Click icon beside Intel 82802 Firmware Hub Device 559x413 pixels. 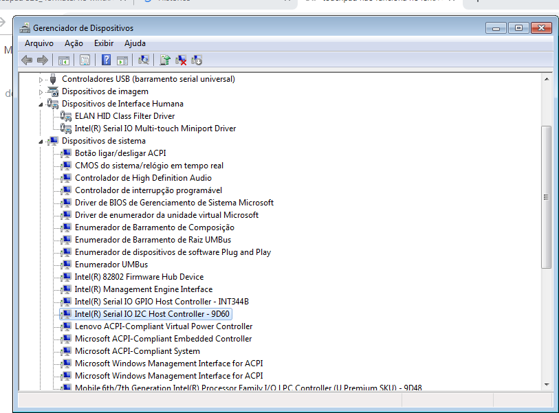(x=66, y=277)
